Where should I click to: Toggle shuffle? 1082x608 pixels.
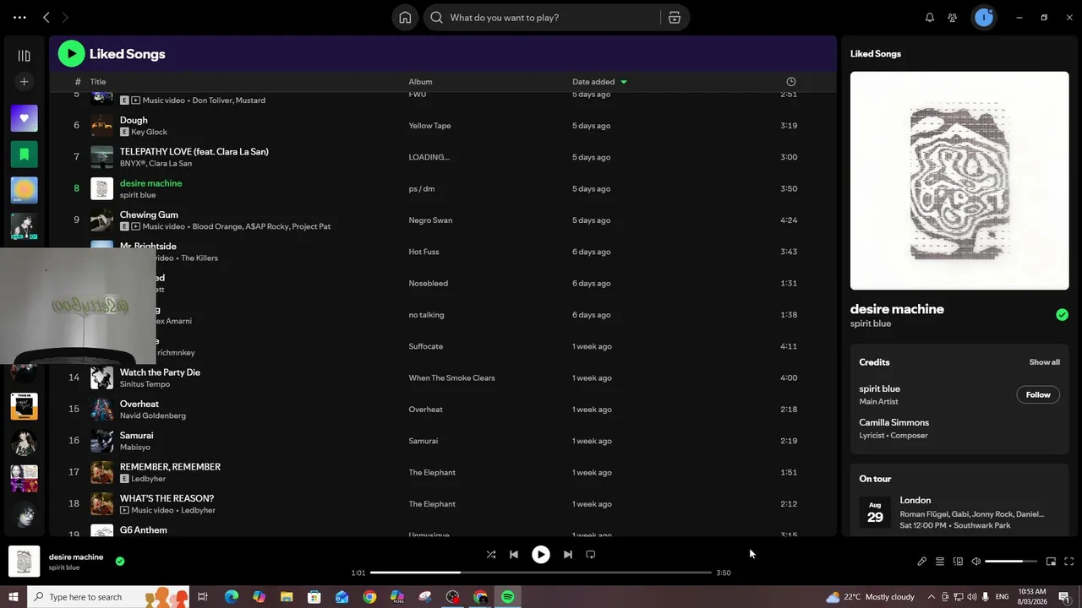(x=491, y=555)
